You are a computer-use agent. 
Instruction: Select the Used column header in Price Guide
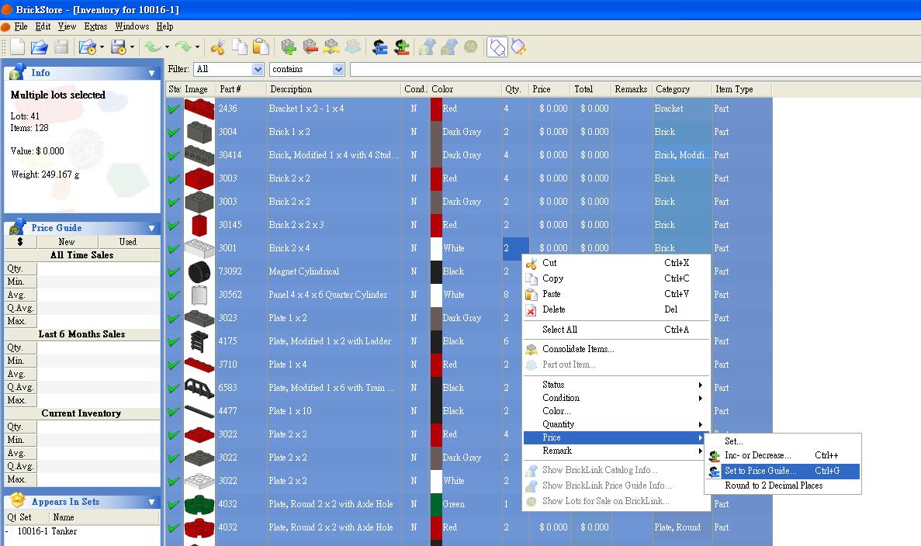pyautogui.click(x=128, y=242)
